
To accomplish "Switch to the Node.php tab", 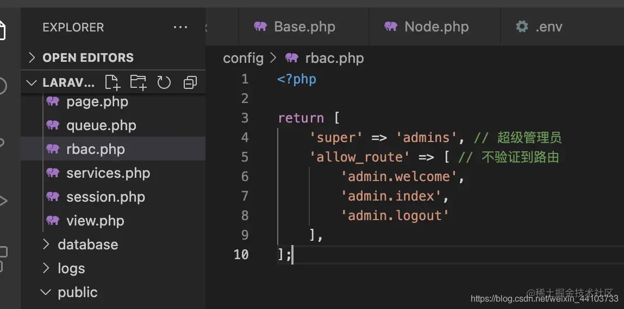I will (x=435, y=27).
